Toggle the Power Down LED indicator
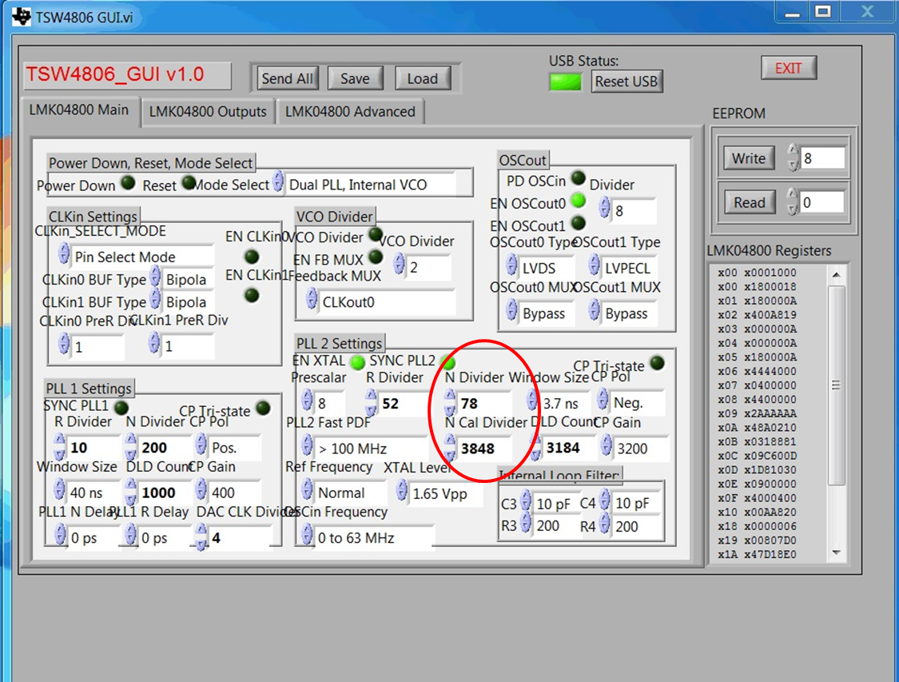Viewport: 899px width, 682px height. 129,183
